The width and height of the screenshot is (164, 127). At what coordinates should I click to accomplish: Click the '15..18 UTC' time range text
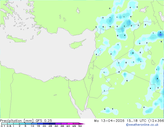136,121
